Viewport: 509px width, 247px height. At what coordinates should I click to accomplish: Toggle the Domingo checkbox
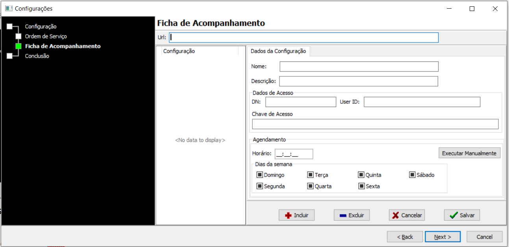click(x=259, y=175)
